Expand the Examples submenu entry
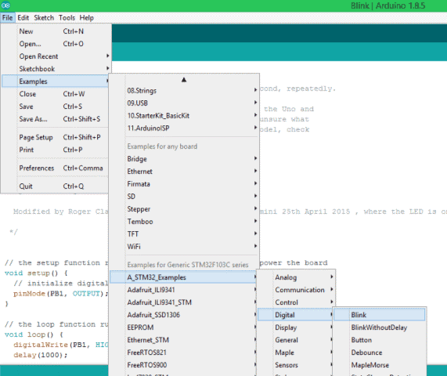 56,81
